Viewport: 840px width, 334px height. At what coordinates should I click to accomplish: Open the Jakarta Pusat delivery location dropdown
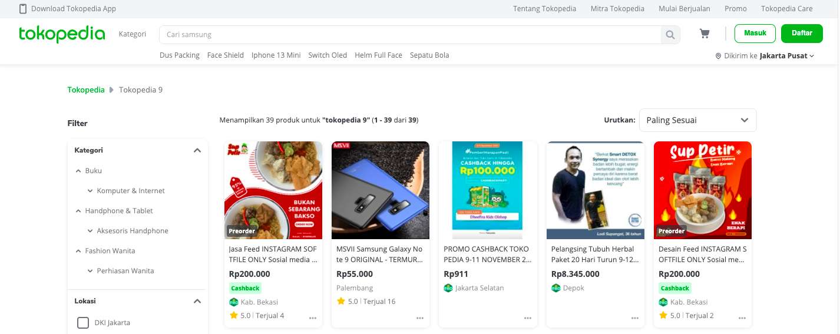787,56
